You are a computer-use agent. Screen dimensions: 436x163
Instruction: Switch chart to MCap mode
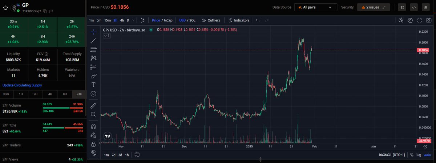[167, 20]
